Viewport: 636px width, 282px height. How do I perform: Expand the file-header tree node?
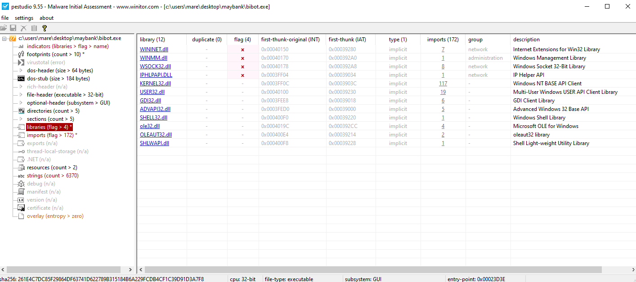tap(21, 95)
